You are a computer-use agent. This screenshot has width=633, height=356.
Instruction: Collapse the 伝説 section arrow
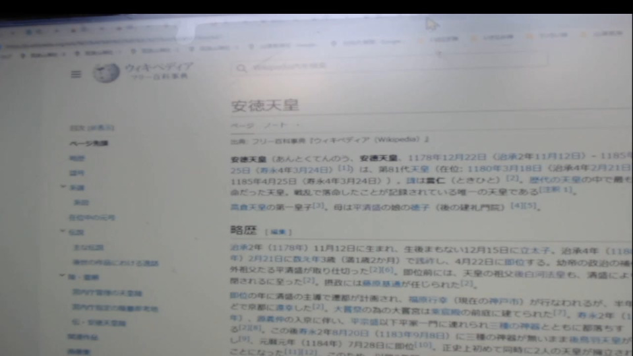point(63,231)
